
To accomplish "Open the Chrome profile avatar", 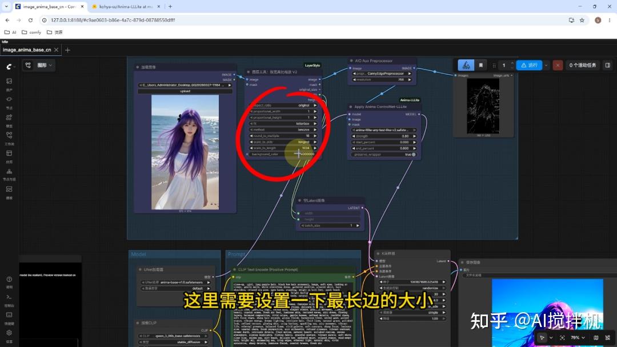I will tap(598, 20).
